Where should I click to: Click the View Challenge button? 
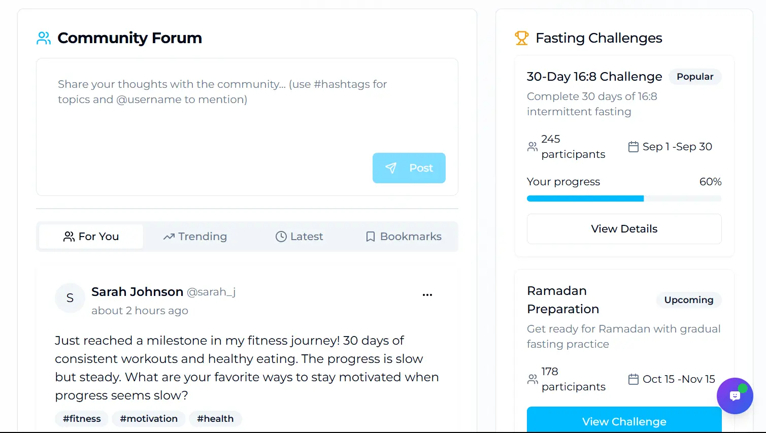tap(624, 421)
